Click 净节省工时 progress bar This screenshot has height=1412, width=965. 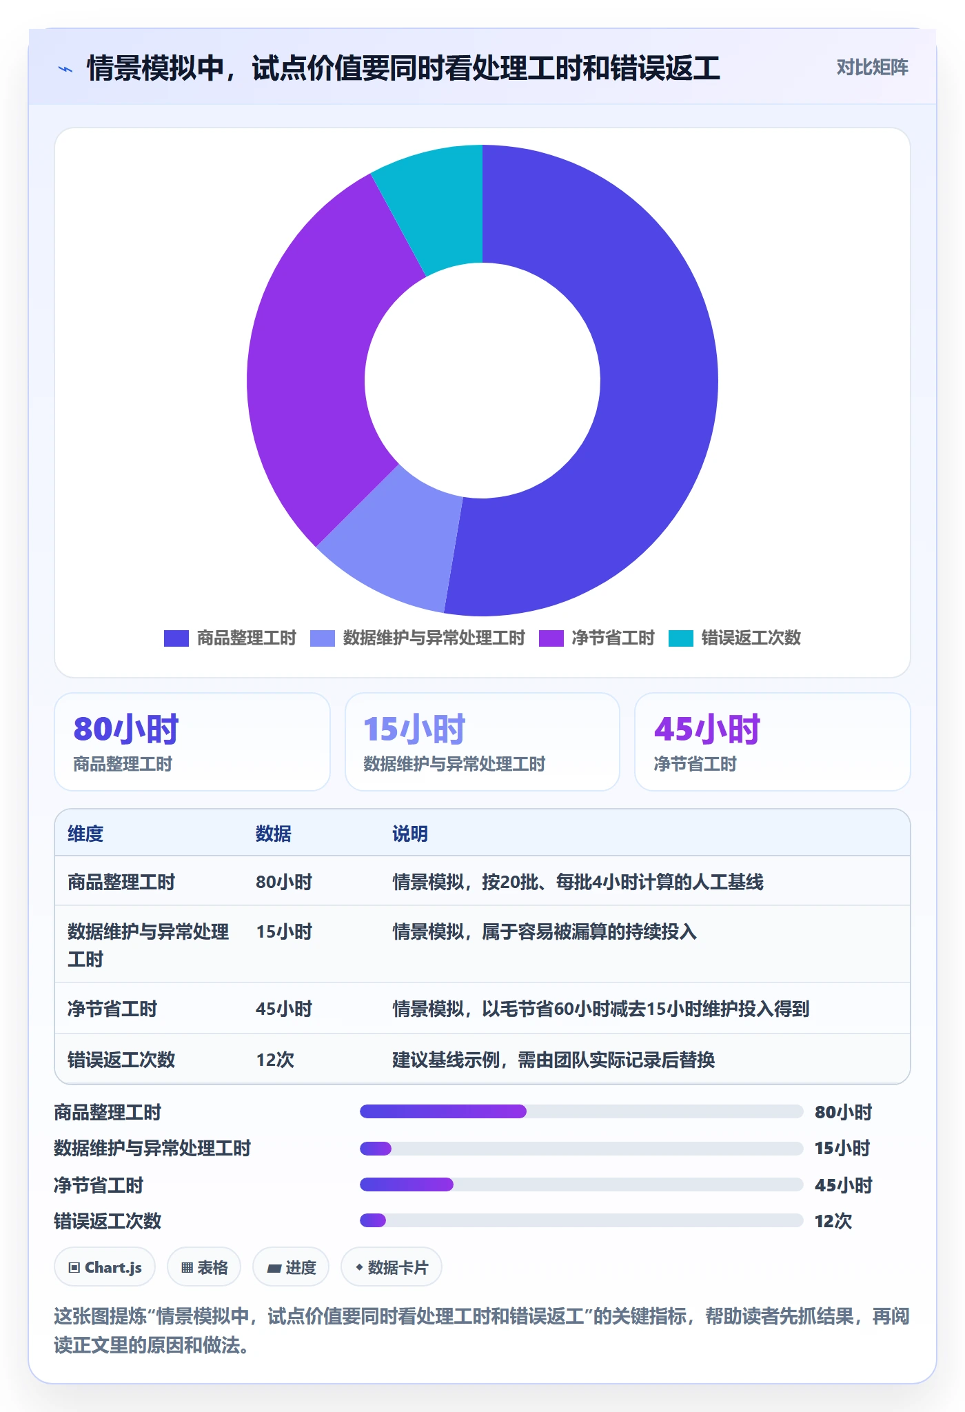(582, 1184)
